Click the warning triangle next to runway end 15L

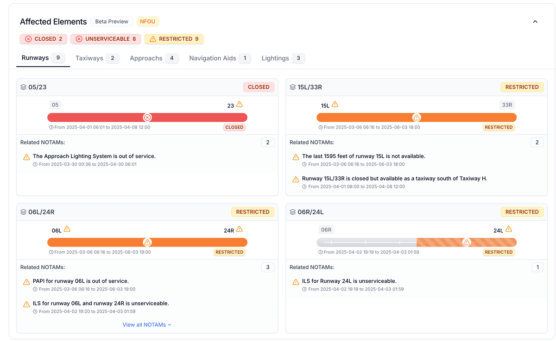click(x=335, y=105)
